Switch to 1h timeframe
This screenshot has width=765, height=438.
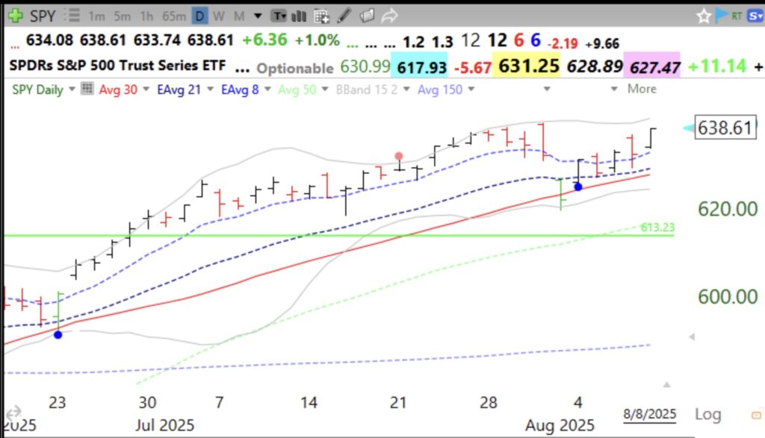[x=146, y=16]
